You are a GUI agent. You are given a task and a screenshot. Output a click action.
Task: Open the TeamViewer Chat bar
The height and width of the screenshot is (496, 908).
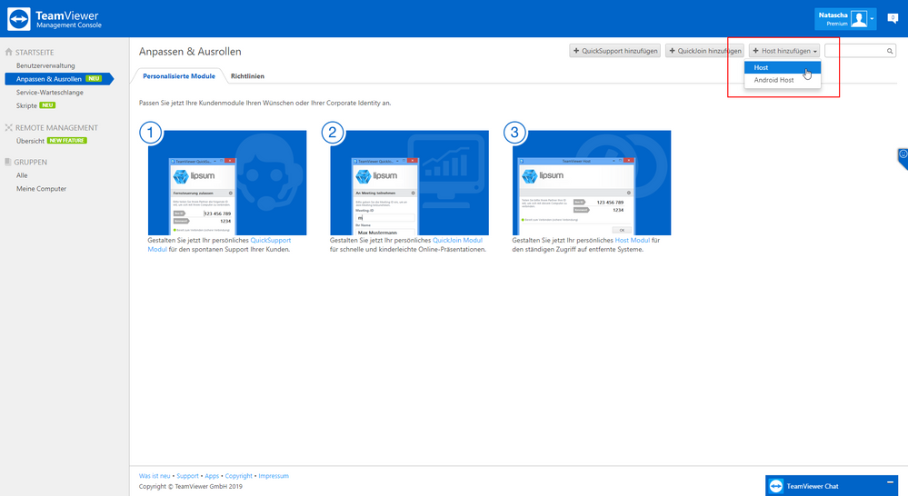[x=831, y=486]
